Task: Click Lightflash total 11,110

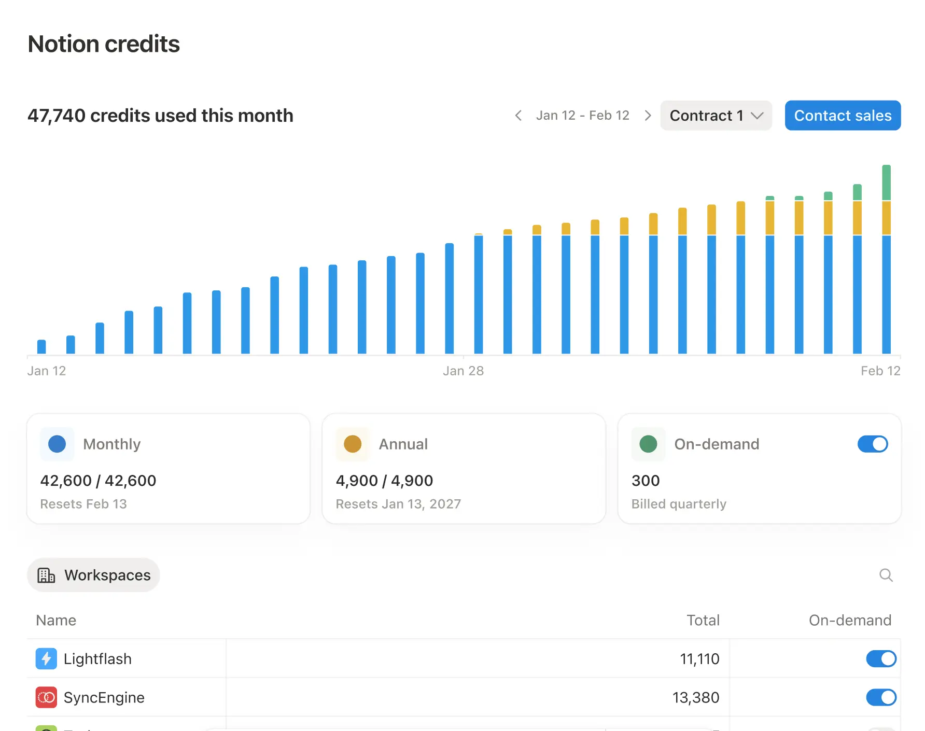Action: 699,658
